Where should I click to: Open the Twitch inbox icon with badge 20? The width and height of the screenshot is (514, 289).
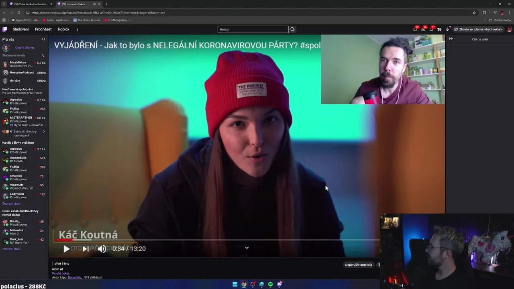coord(415,29)
